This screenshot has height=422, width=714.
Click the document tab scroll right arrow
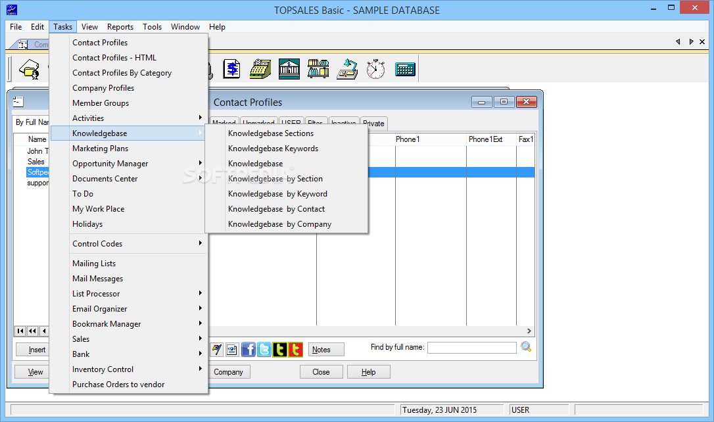pos(691,41)
